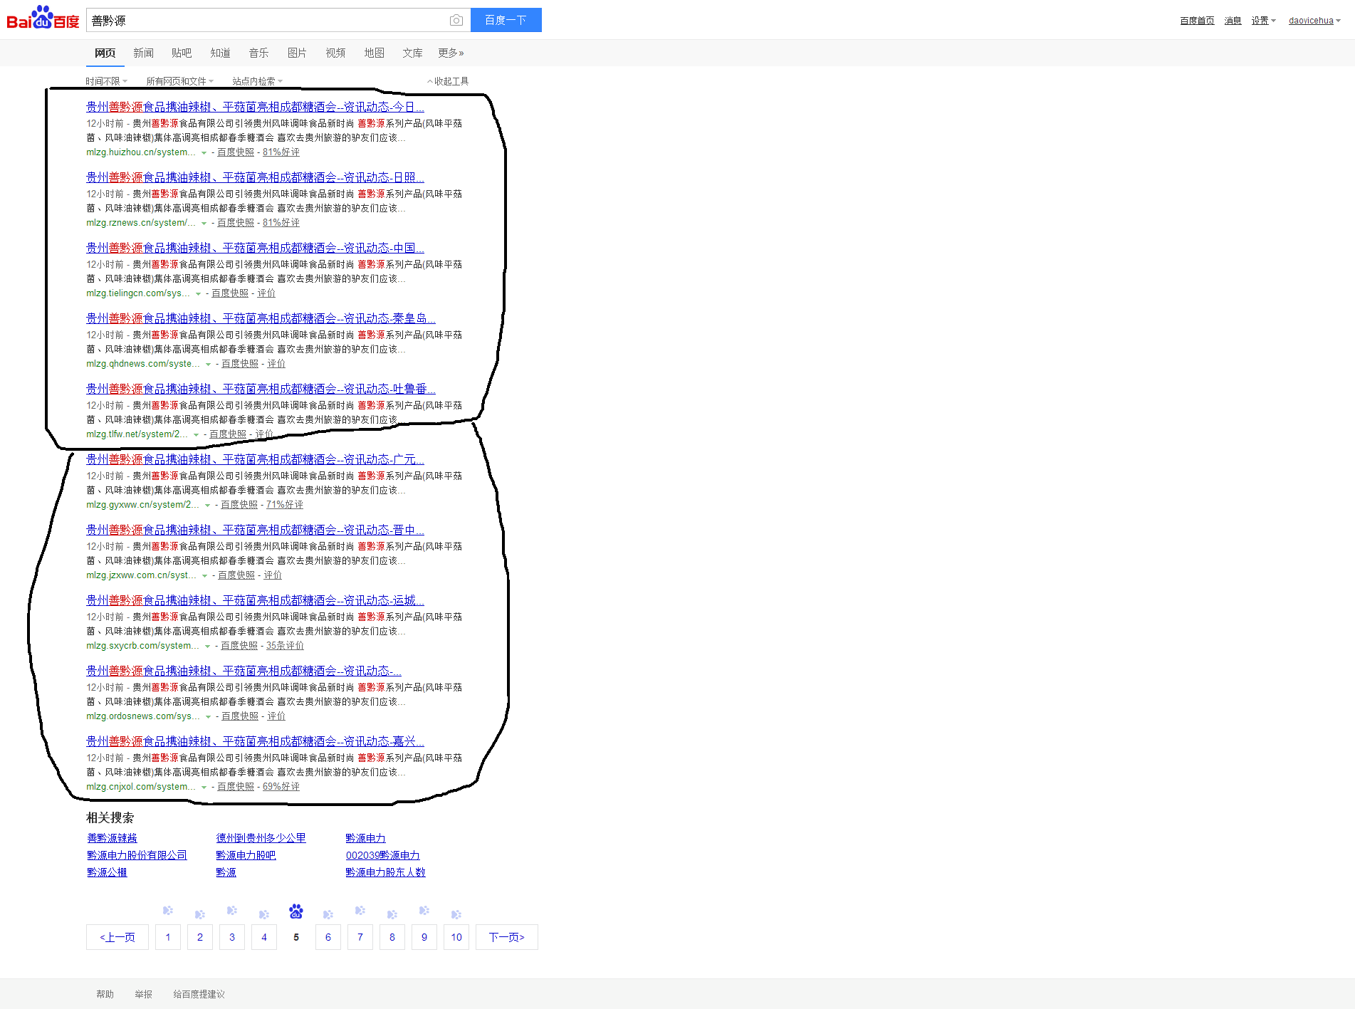Click related search 002039黔源电力
Viewport: 1355px width, 1009px height.
pos(383,855)
